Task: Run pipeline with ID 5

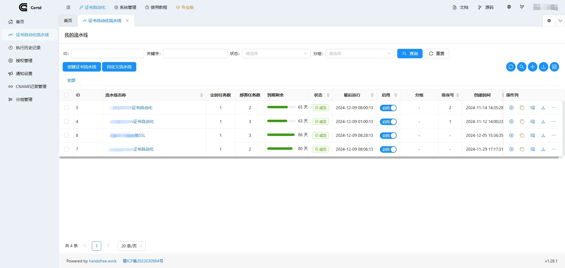Action: [511, 108]
